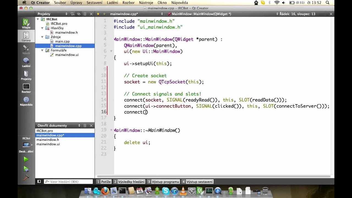352x198 pixels.
Task: Open VLC from the Dock
Action: click(x=183, y=191)
